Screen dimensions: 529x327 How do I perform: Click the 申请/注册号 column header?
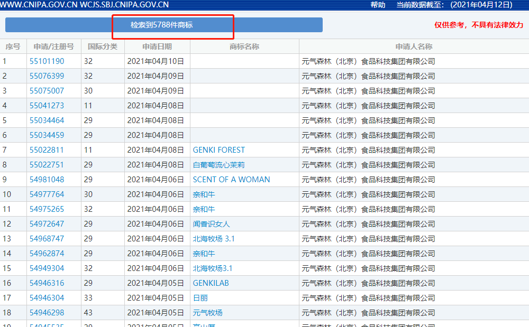(53, 47)
